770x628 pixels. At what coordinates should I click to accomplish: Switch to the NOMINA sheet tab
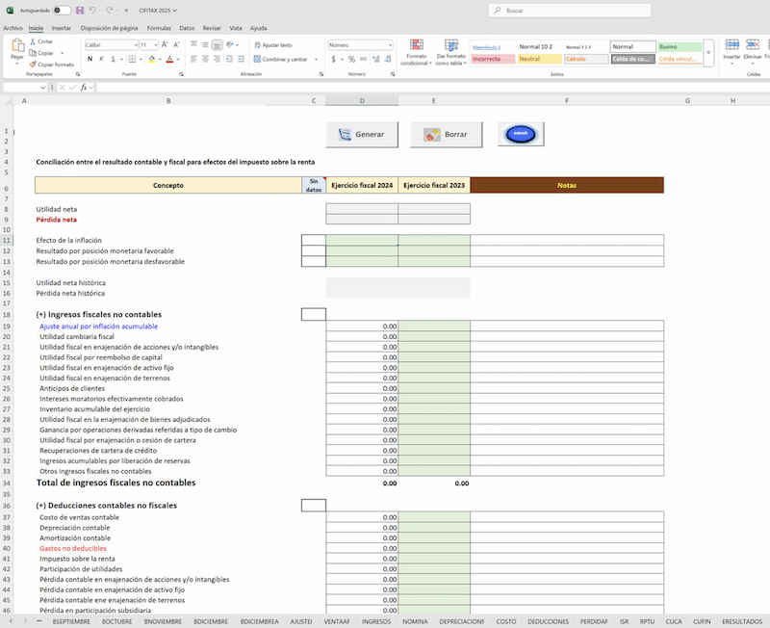pyautogui.click(x=414, y=621)
